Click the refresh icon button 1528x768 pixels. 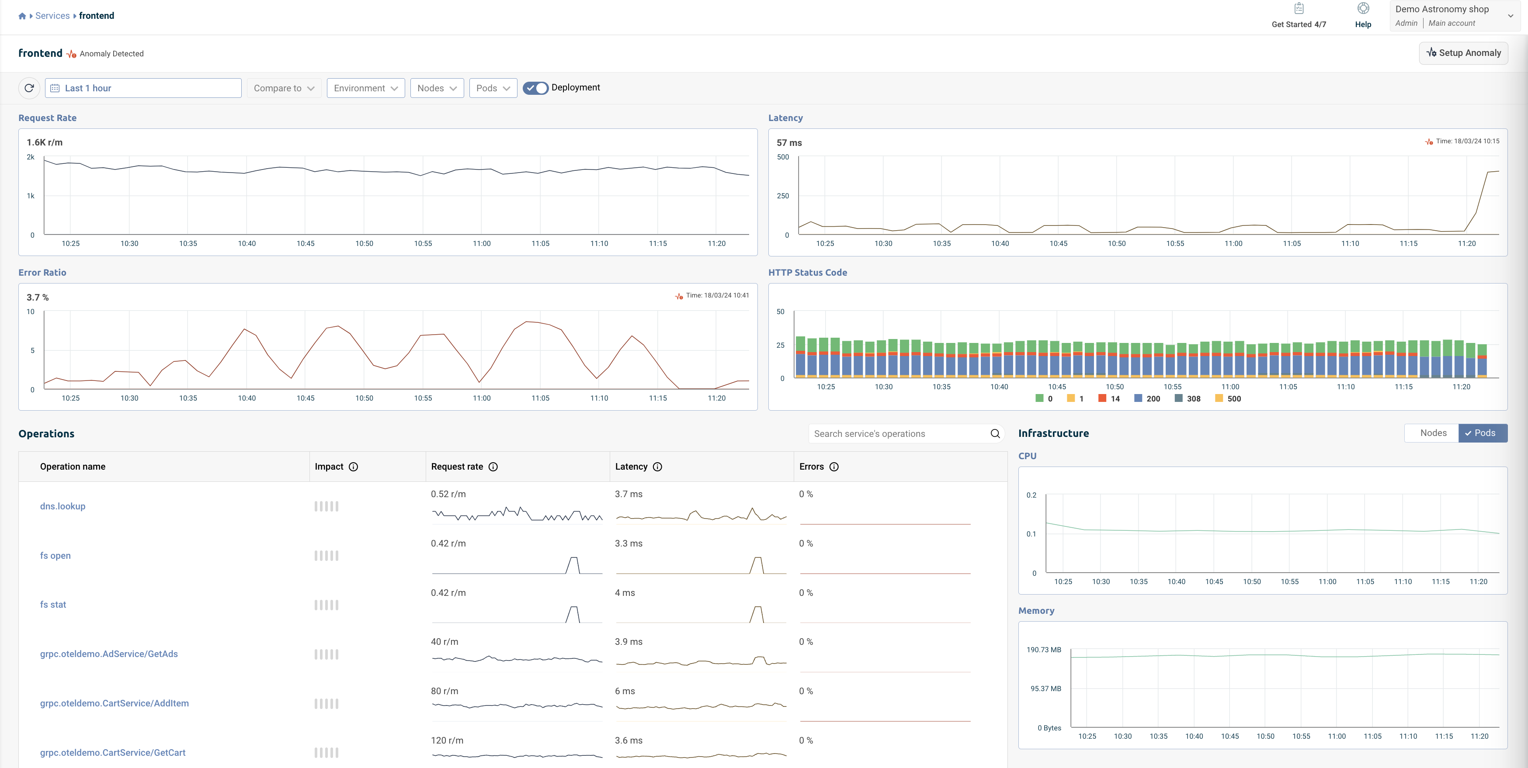[29, 88]
